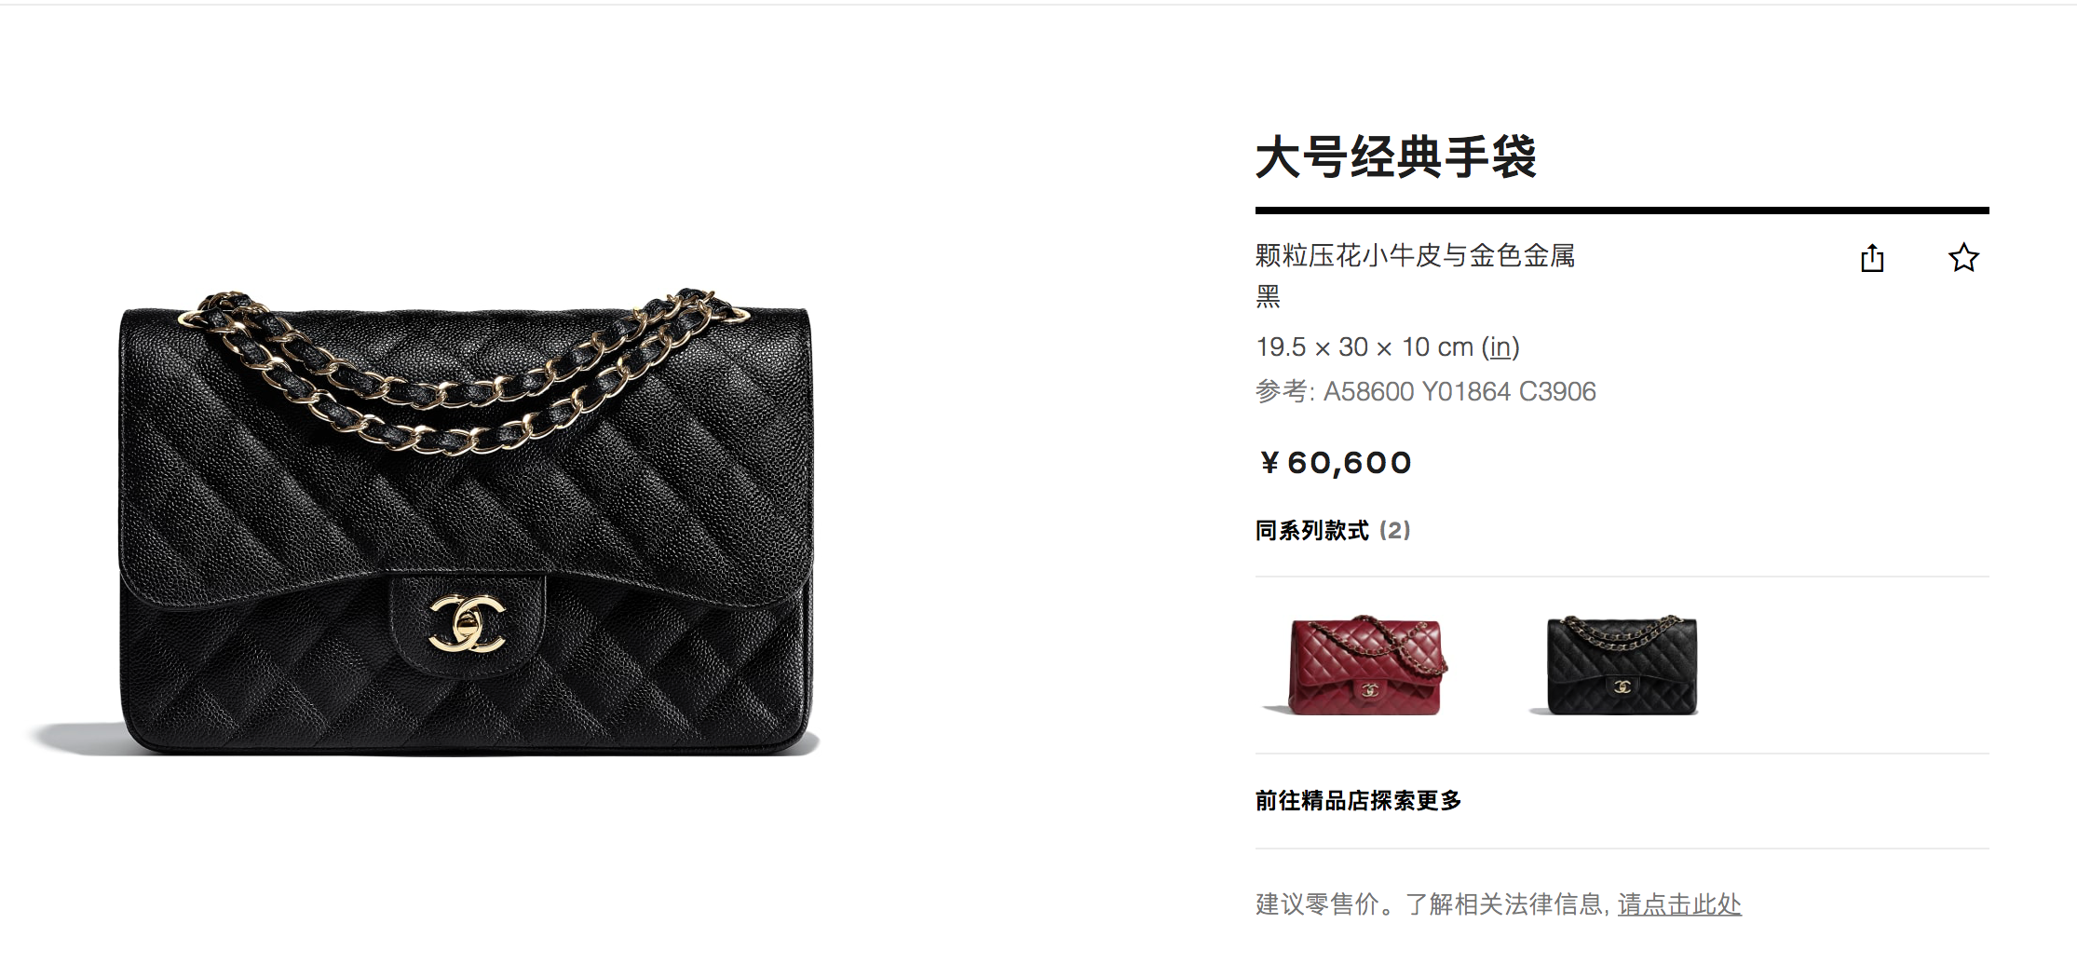Open 前往精品店探索更多 to find boutiques
This screenshot has height=978, width=2077.
tap(1359, 801)
